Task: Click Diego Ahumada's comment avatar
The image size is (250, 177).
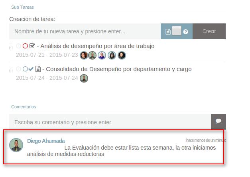Action: click(x=16, y=145)
